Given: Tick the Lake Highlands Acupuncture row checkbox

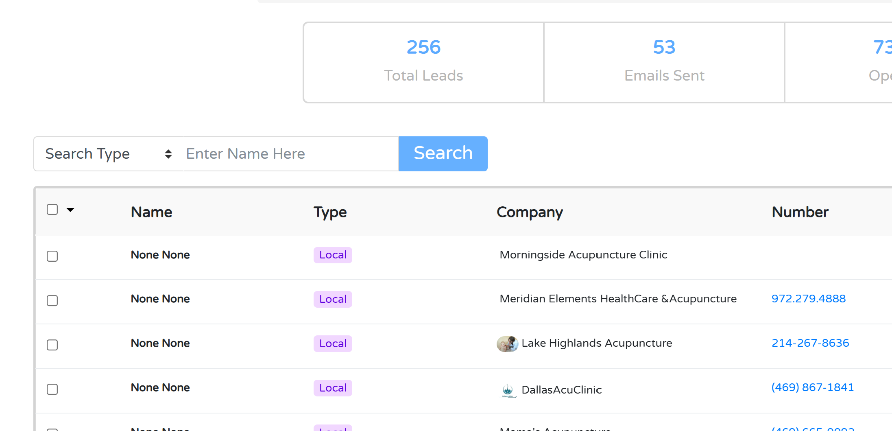Looking at the screenshot, I should click(52, 345).
